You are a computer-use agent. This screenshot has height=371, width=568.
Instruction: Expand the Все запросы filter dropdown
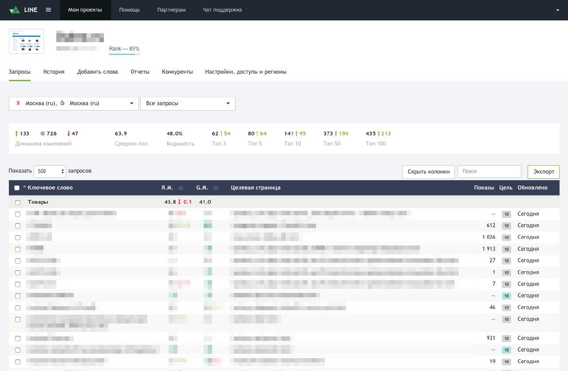[x=188, y=103]
